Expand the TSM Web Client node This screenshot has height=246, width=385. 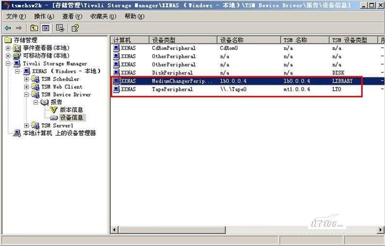pyautogui.click(x=26, y=87)
